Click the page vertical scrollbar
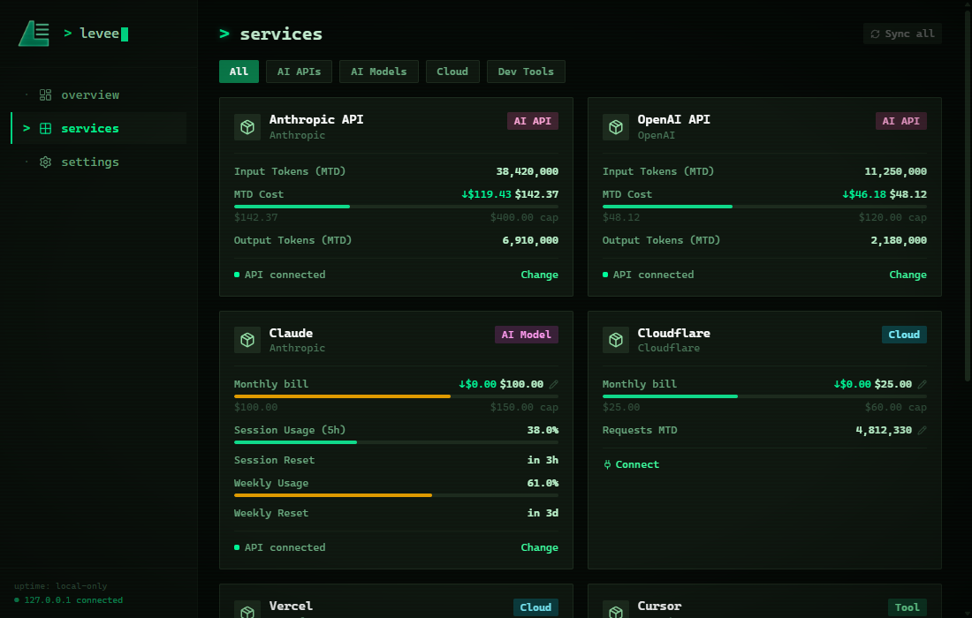 [968, 198]
